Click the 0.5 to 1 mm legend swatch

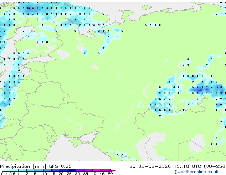coord(14,170)
